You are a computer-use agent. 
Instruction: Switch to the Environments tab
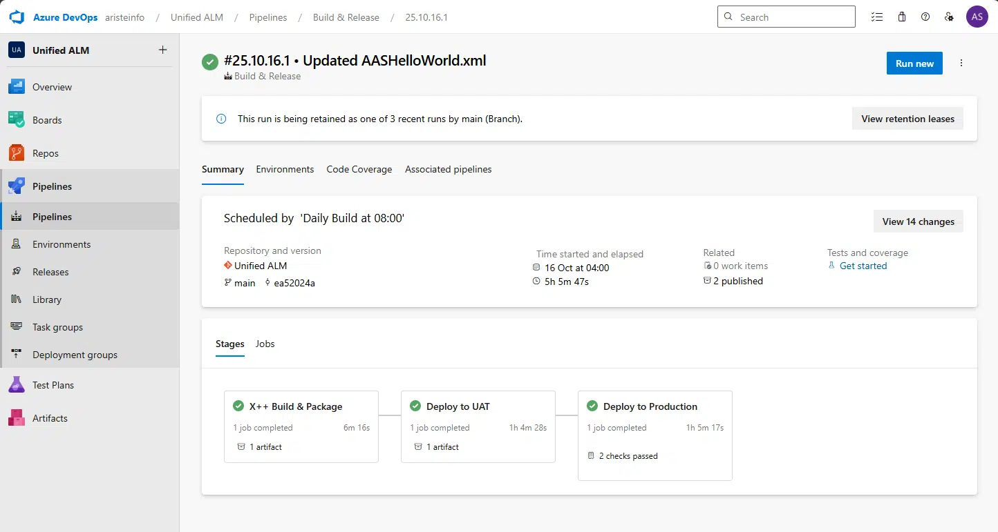coord(285,169)
